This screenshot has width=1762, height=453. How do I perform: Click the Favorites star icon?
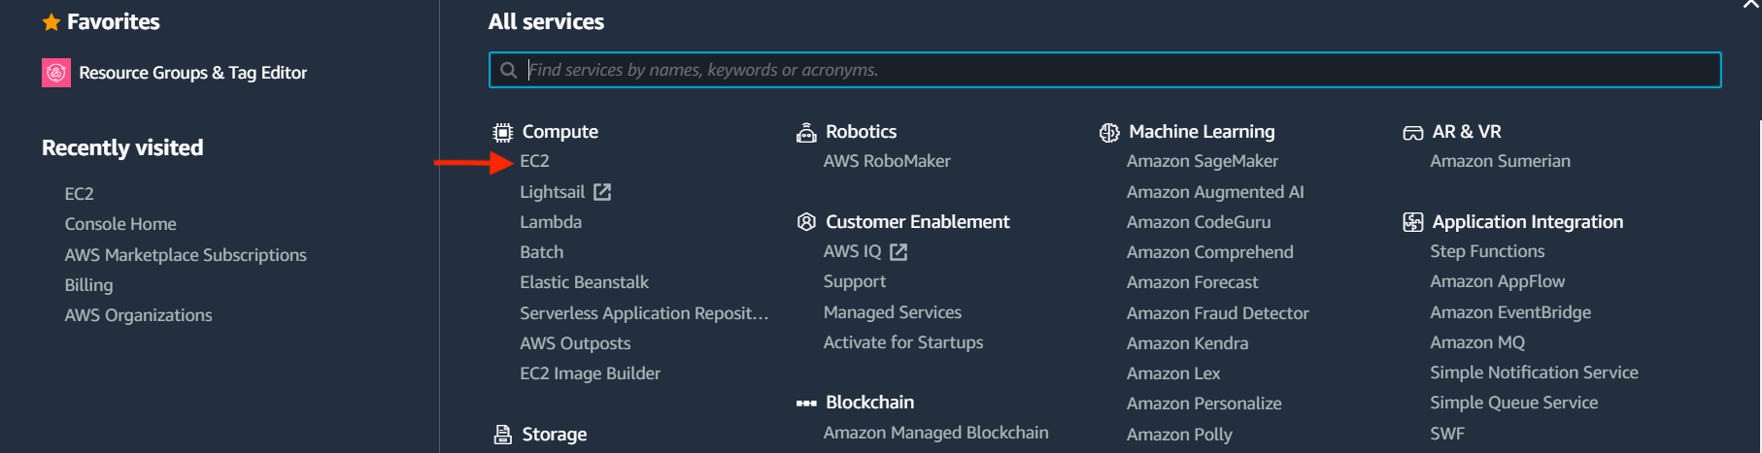(x=51, y=22)
